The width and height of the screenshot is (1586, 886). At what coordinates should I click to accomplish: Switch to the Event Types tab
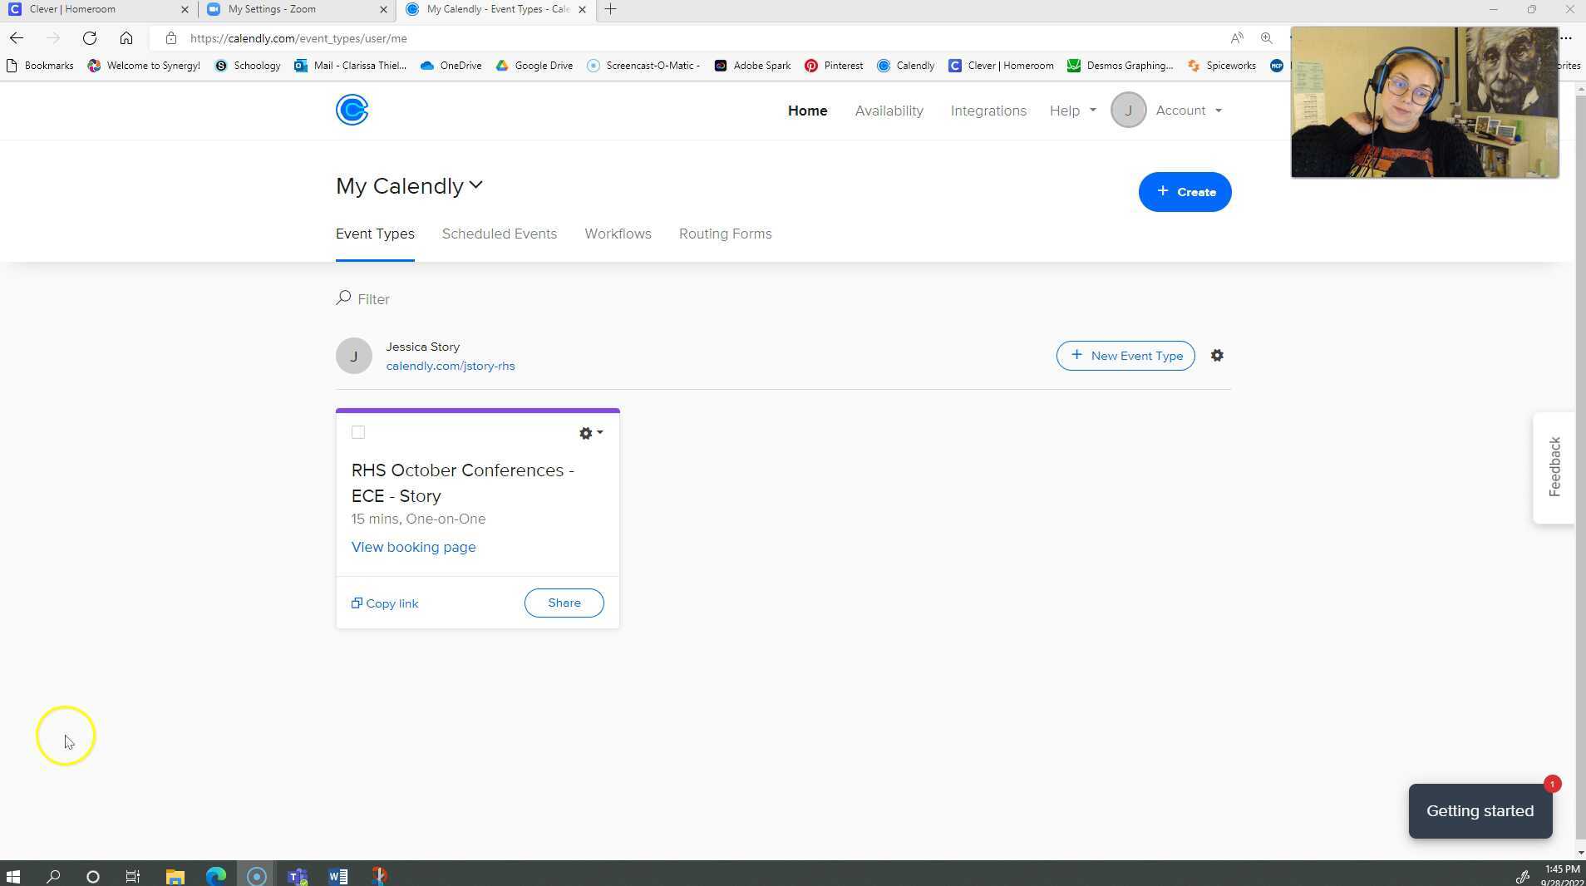(375, 234)
